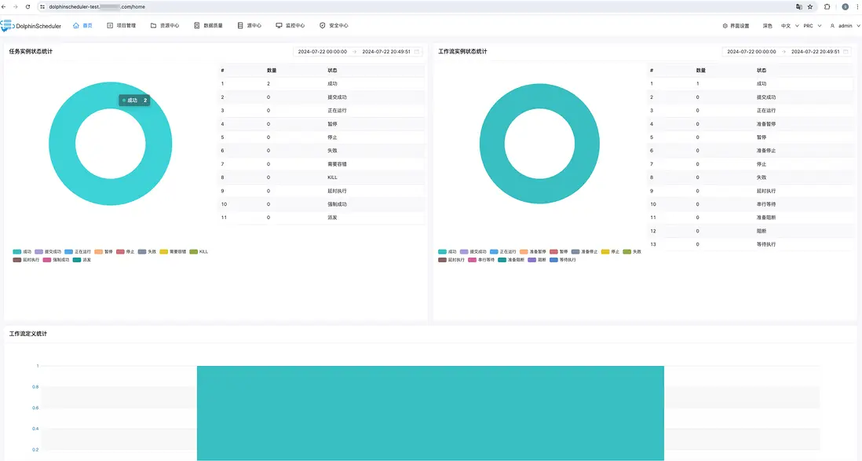Click the gear icon for 界面设置
Viewport: 862px width, 461px height.
(725, 26)
